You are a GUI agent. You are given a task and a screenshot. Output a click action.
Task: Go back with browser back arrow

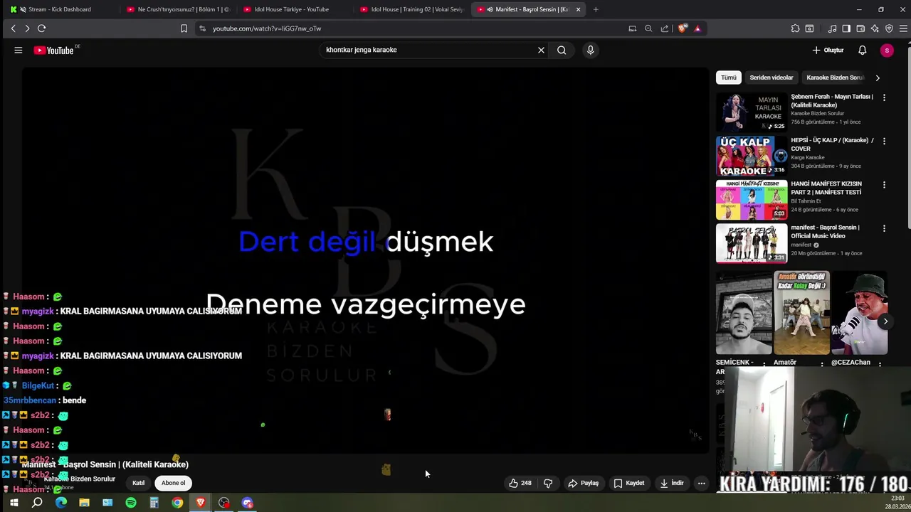click(13, 28)
